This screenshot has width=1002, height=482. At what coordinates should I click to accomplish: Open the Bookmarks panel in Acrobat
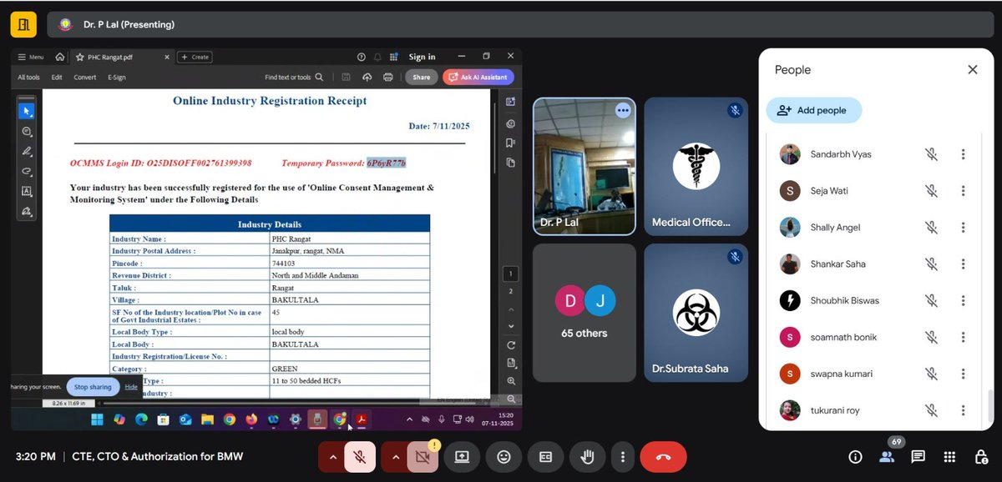[511, 143]
